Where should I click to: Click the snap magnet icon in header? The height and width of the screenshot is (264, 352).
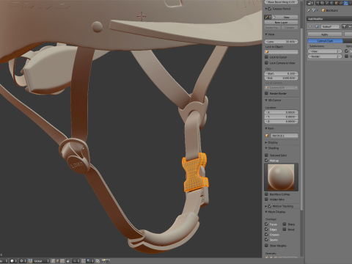84,261
